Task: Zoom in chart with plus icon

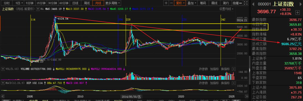Action: (x=166, y=3)
